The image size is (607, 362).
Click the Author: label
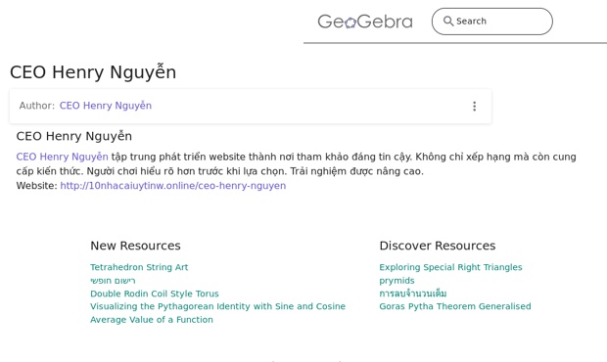pos(37,106)
